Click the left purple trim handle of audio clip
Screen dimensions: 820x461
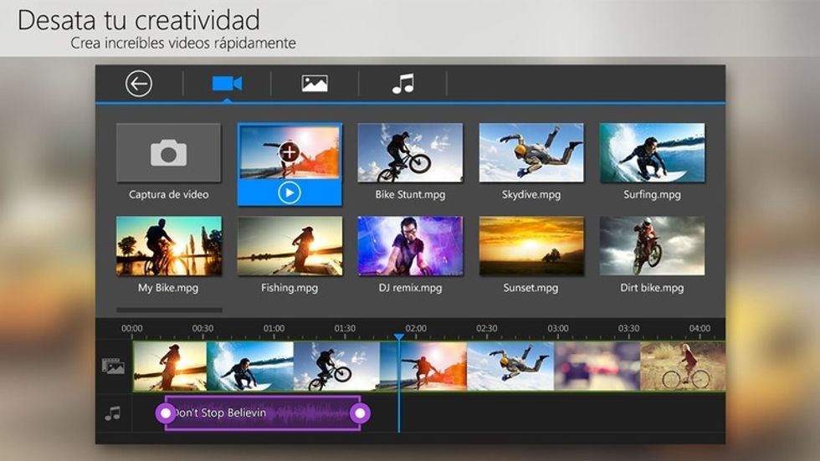point(165,412)
